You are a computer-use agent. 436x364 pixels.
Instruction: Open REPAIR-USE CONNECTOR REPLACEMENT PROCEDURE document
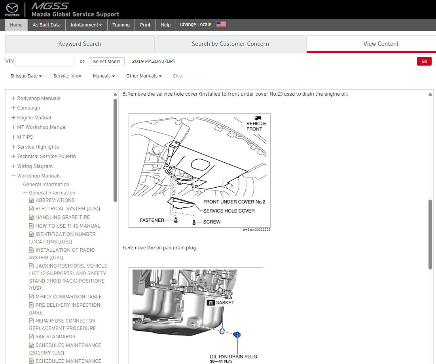coord(63,324)
